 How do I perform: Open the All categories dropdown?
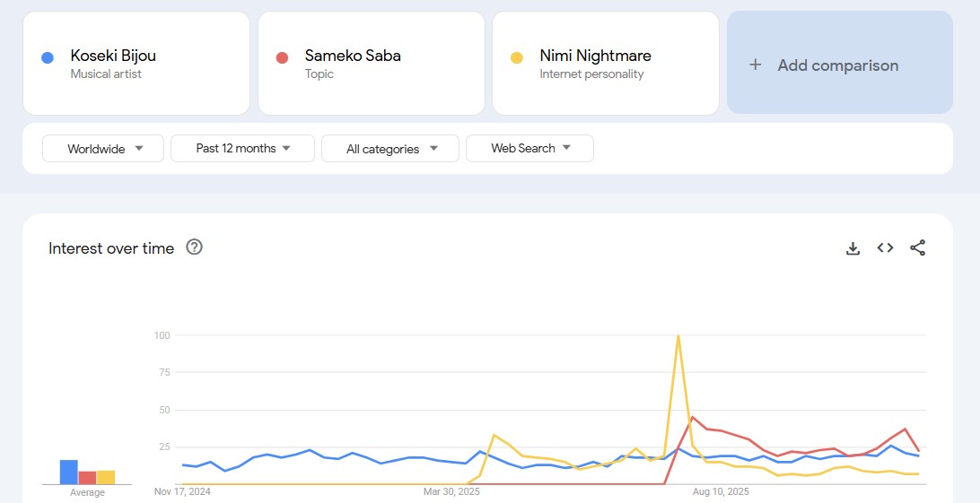[x=390, y=149]
